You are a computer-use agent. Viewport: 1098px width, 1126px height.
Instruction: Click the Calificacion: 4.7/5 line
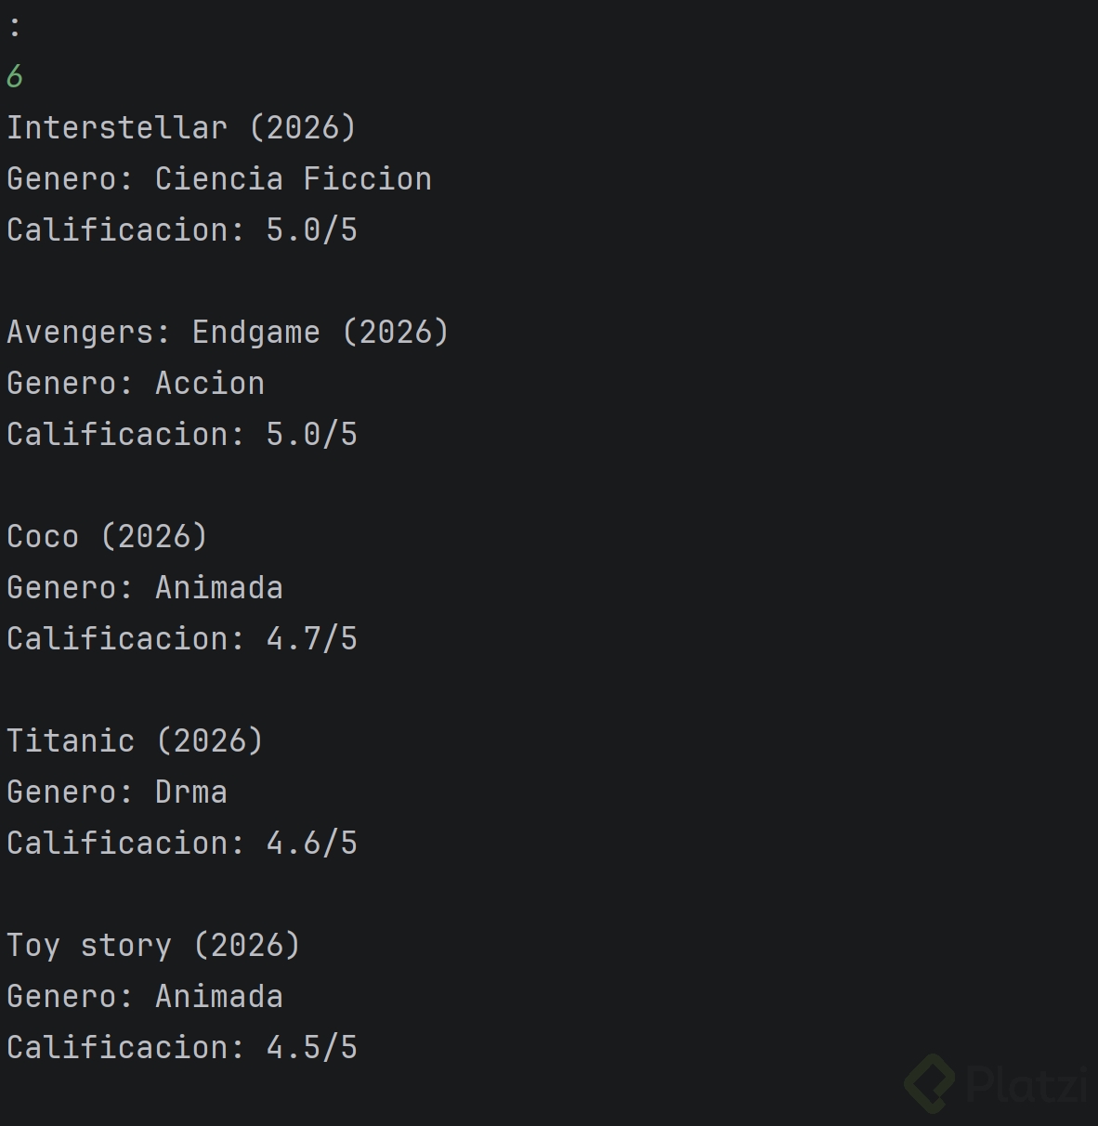pyautogui.click(x=182, y=638)
